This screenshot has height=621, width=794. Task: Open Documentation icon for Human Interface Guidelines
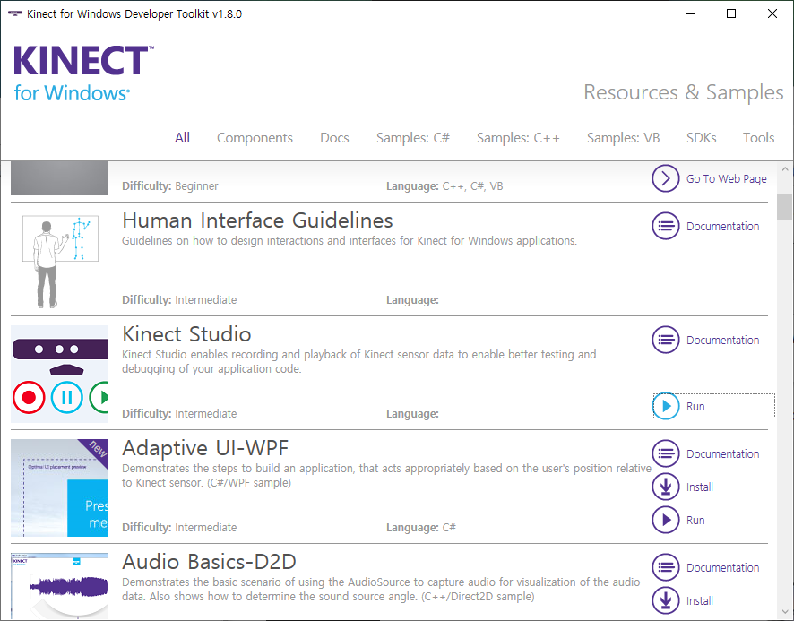click(x=665, y=226)
